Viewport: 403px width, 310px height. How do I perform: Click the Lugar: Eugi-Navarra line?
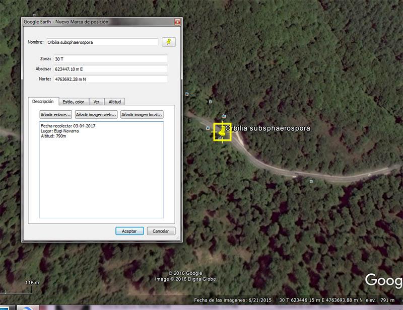pyautogui.click(x=60, y=131)
